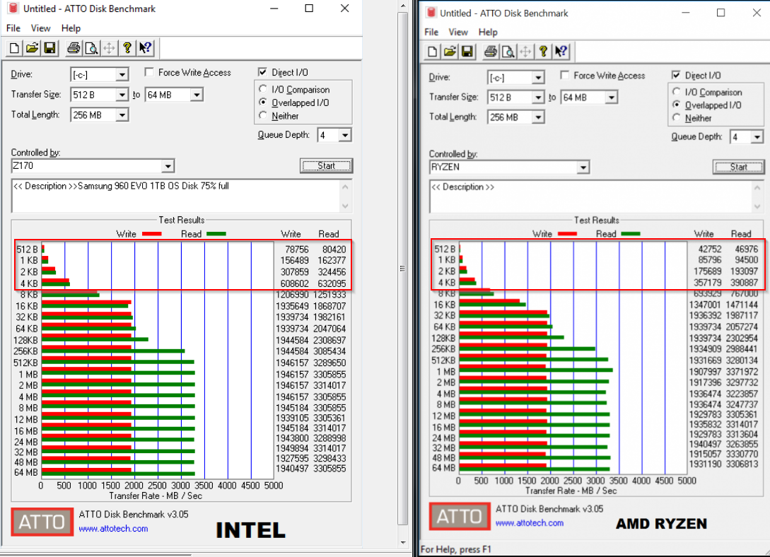This screenshot has height=557, width=770.
Task: Select Neither radio in Ryzen window
Action: point(677,118)
